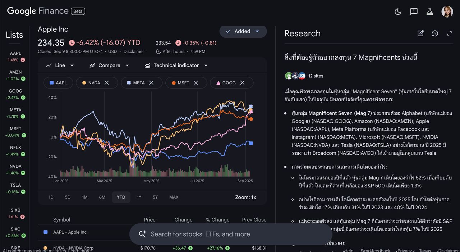460x252 pixels.
Task: Open the Technical indicator dropdown
Action: coord(176,65)
